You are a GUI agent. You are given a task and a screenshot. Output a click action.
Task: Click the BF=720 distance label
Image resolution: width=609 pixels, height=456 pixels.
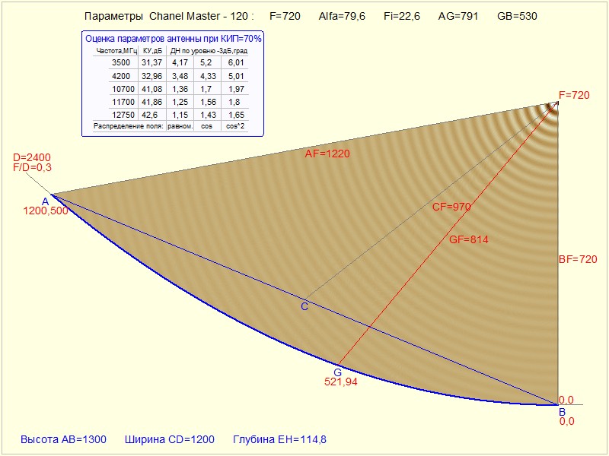[x=578, y=259]
